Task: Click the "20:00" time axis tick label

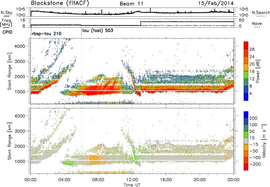Action: 200,180
